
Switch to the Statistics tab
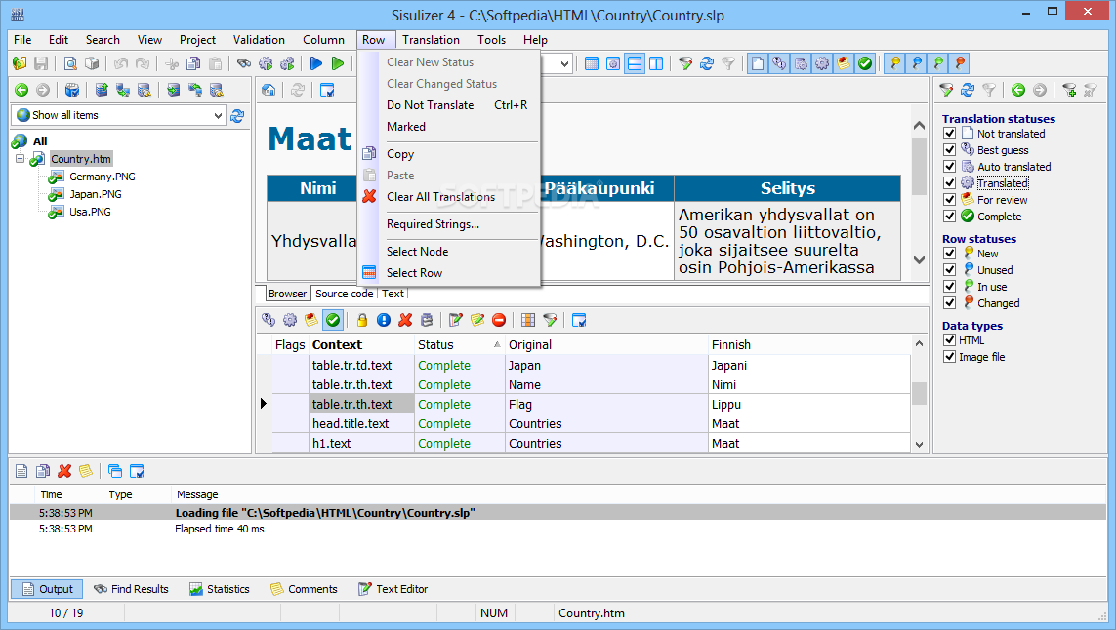pyautogui.click(x=220, y=589)
